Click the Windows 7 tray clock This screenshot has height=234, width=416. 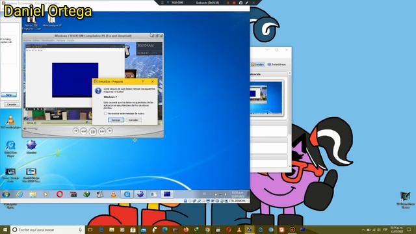(x=237, y=194)
